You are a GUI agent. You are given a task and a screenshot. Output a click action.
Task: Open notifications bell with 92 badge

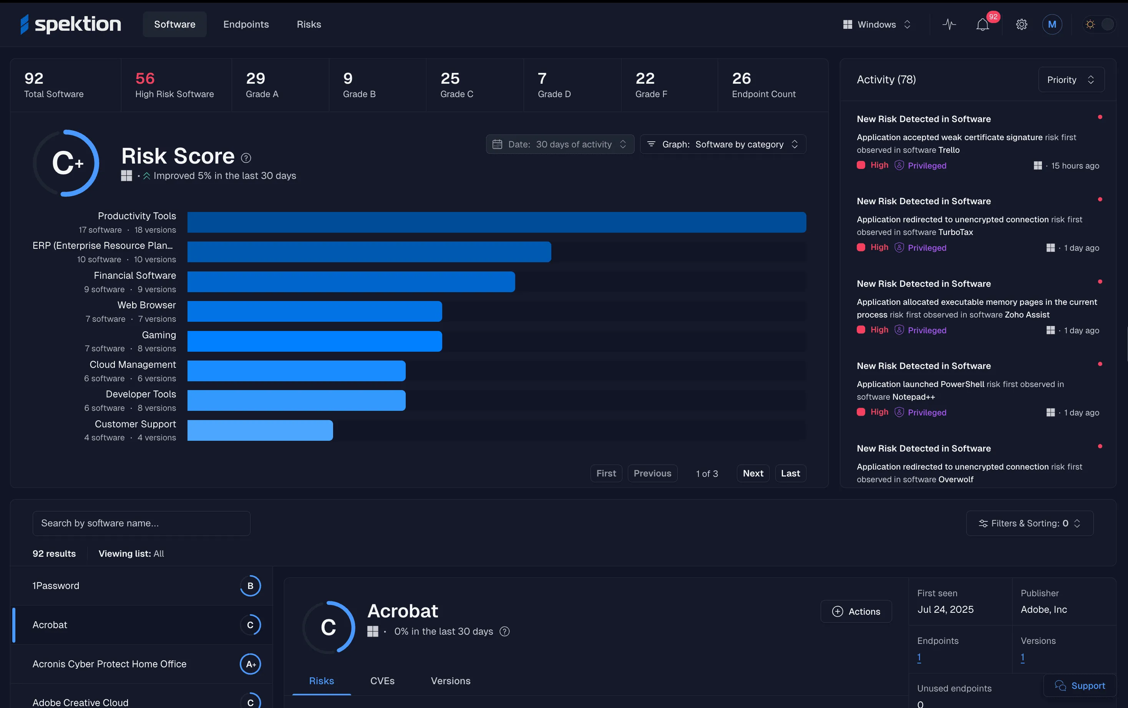[983, 24]
